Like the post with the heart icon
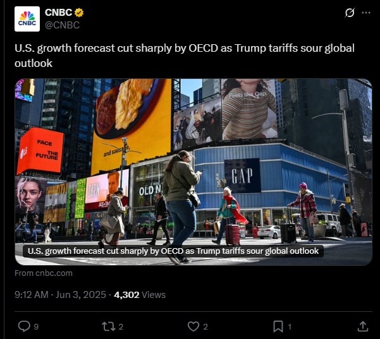Screen dimensions: 380x339 [x=193, y=326]
